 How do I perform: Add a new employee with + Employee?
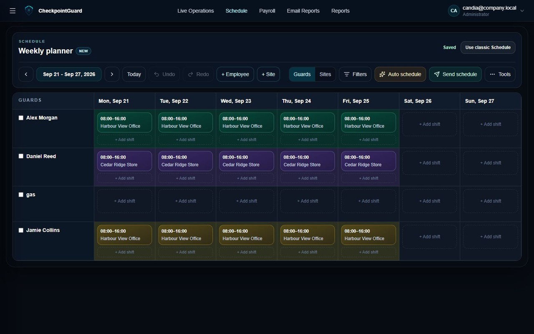(x=235, y=74)
